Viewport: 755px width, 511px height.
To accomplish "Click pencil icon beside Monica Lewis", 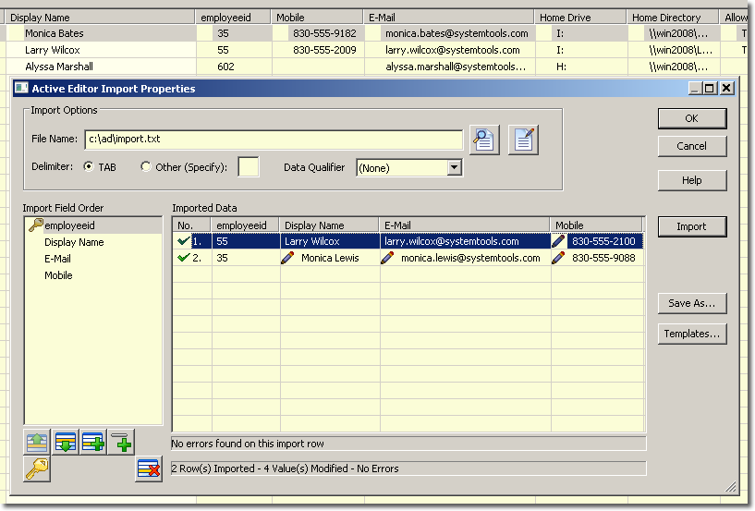I will (287, 258).
